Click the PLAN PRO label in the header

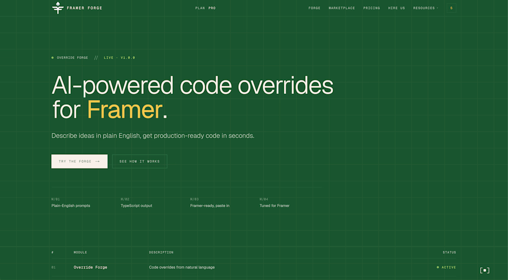206,8
